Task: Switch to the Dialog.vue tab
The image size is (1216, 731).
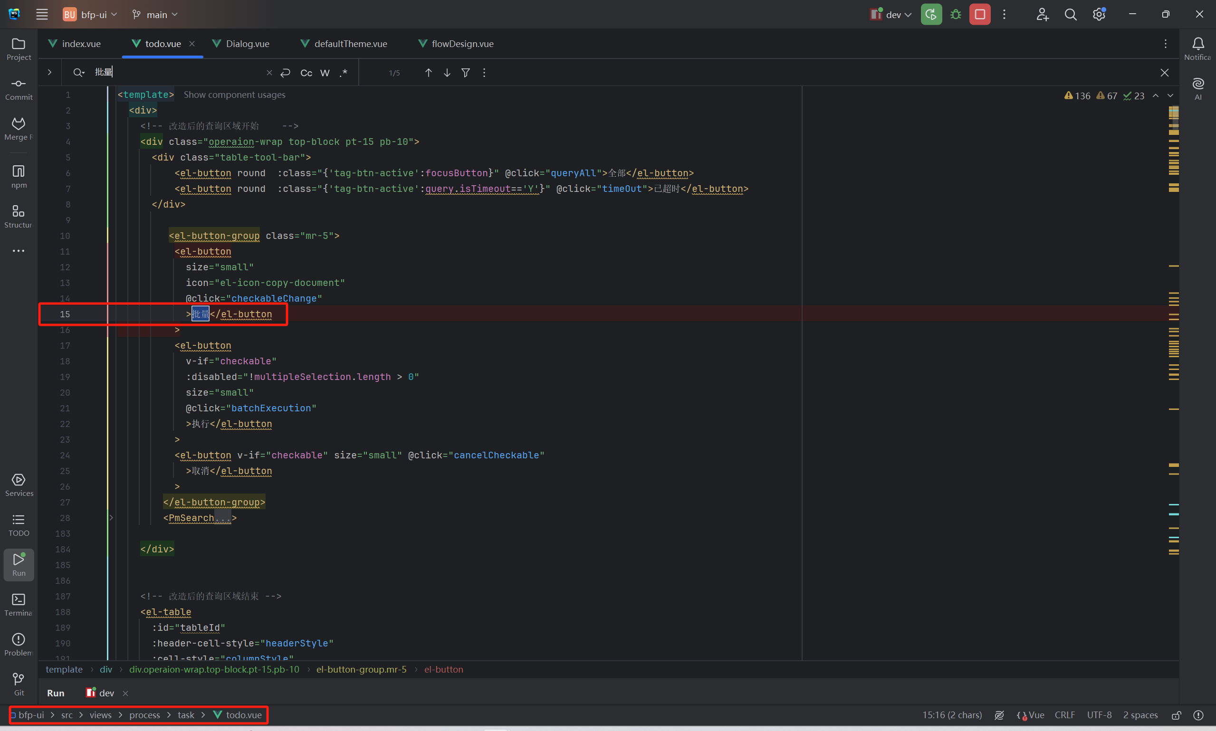Action: click(x=247, y=44)
